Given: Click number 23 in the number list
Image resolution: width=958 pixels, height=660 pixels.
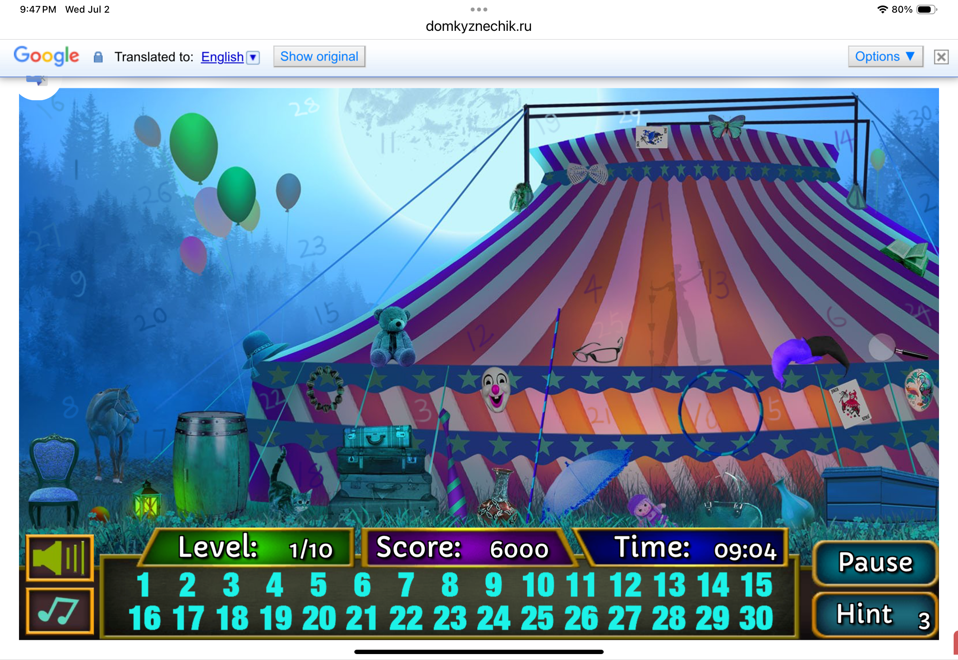Looking at the screenshot, I should tap(450, 618).
